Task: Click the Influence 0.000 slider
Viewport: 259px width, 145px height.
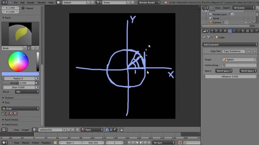Action: coord(230,77)
